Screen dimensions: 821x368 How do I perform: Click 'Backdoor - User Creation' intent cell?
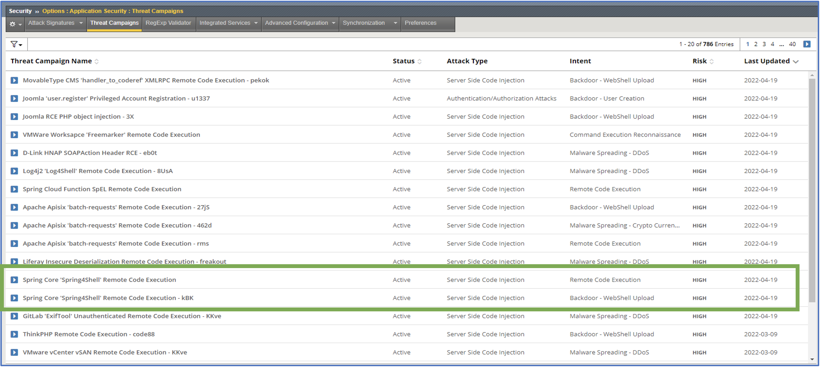click(x=607, y=99)
